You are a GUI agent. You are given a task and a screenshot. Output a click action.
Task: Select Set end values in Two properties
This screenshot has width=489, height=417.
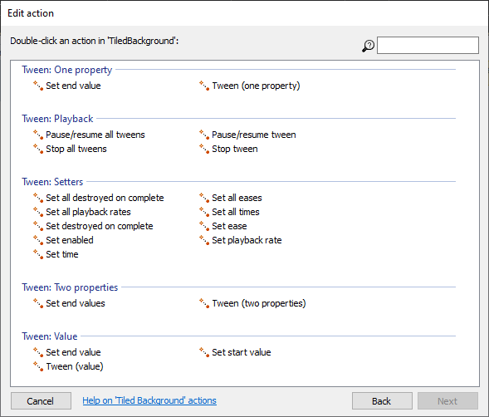(x=76, y=303)
